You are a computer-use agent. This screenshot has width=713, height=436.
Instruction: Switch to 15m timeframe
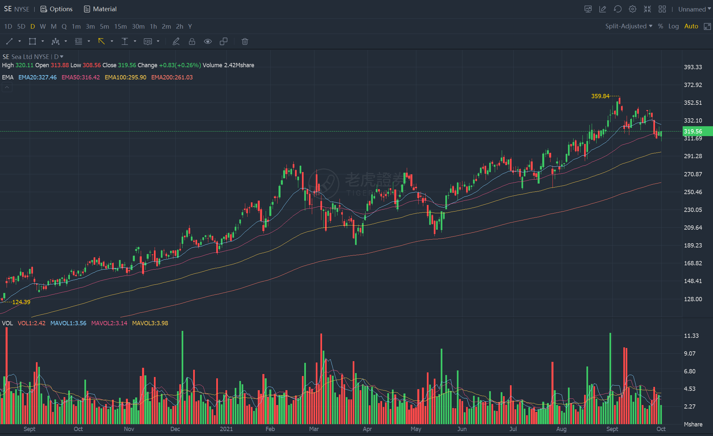[x=120, y=26]
